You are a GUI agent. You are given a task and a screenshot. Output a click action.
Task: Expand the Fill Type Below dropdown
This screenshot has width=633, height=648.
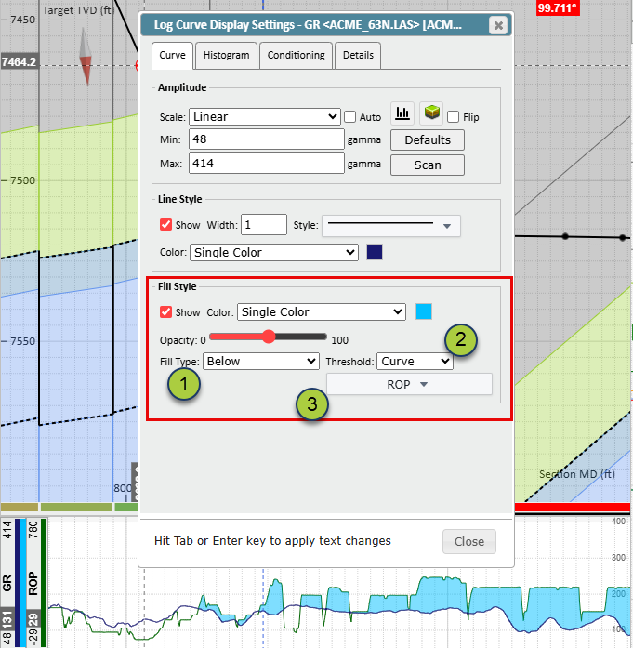(x=261, y=362)
